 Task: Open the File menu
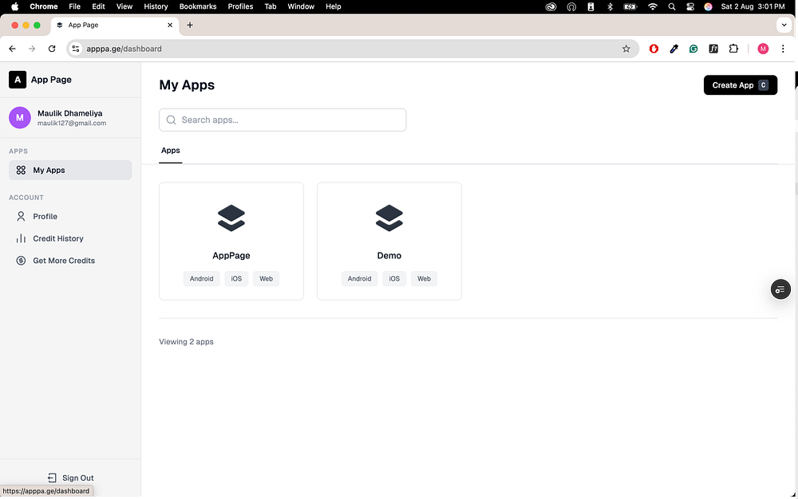coord(75,6)
